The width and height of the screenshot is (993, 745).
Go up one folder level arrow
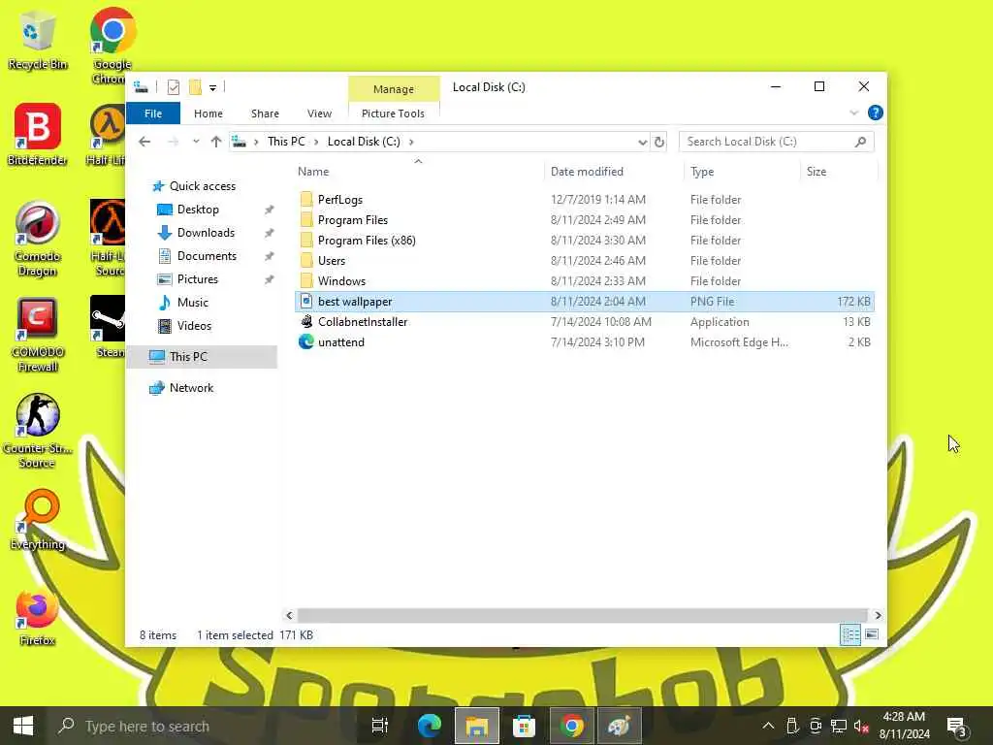click(x=216, y=142)
